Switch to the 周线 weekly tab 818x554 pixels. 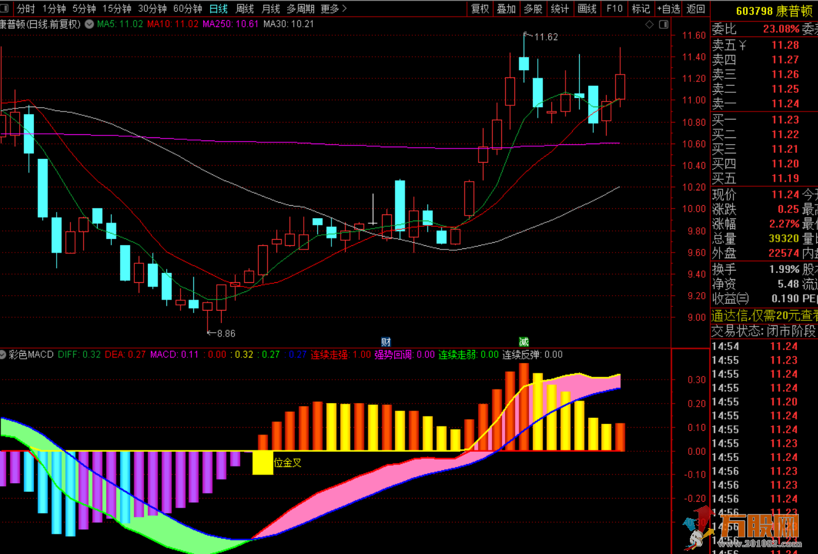(245, 9)
